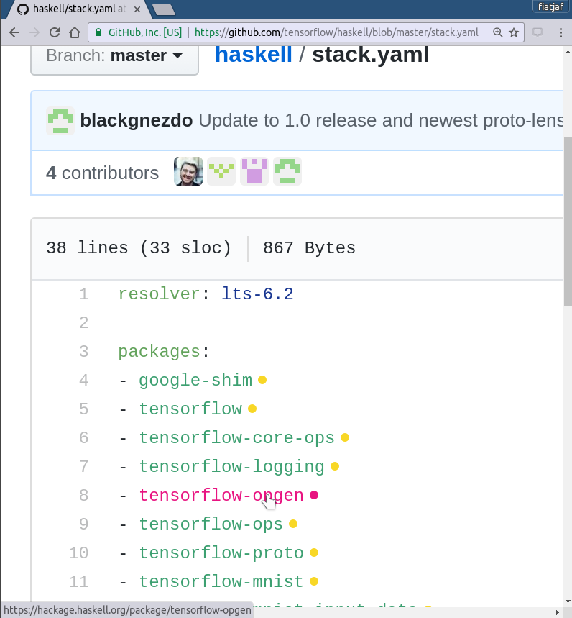
Task: Go to the browser home icon
Action: [75, 32]
